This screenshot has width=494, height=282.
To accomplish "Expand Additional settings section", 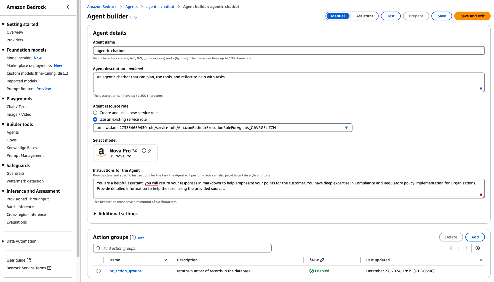I will (115, 214).
